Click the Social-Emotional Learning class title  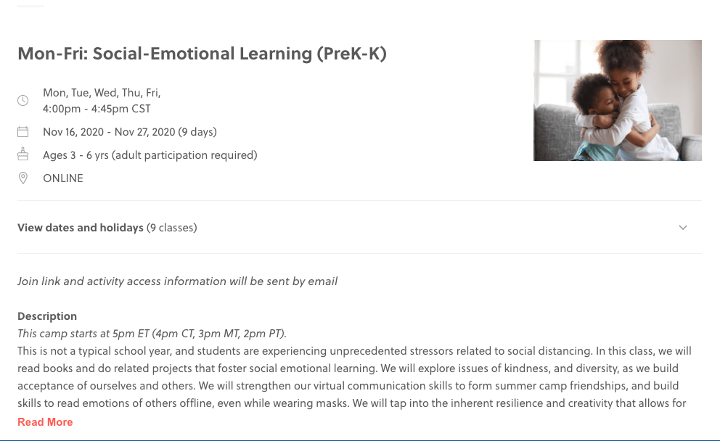click(x=202, y=54)
